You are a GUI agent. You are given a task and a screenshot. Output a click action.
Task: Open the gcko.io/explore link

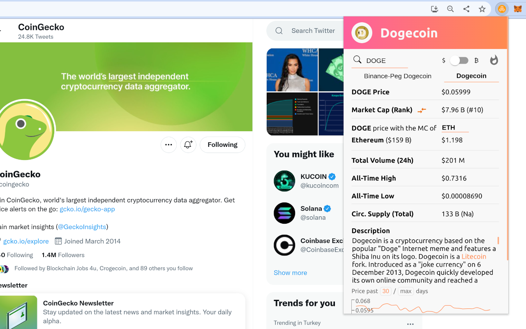coord(26,241)
